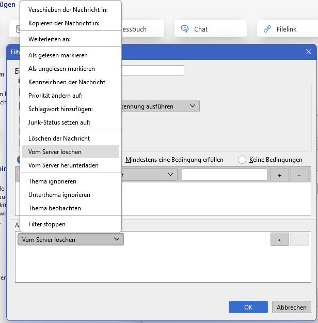
Task: Pick 'Kennzeichnen der Nachricht' option
Action: pyautogui.click(x=71, y=82)
